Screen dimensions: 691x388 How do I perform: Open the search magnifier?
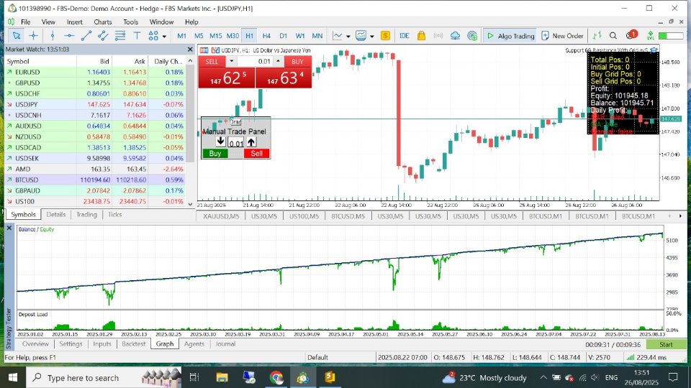(613, 36)
